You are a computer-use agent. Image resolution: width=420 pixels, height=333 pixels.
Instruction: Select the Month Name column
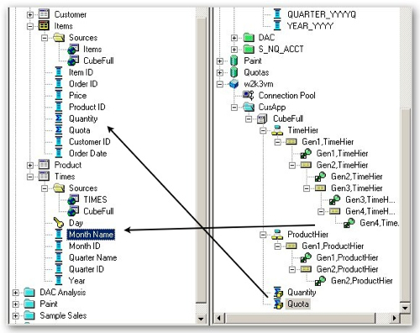coord(91,235)
